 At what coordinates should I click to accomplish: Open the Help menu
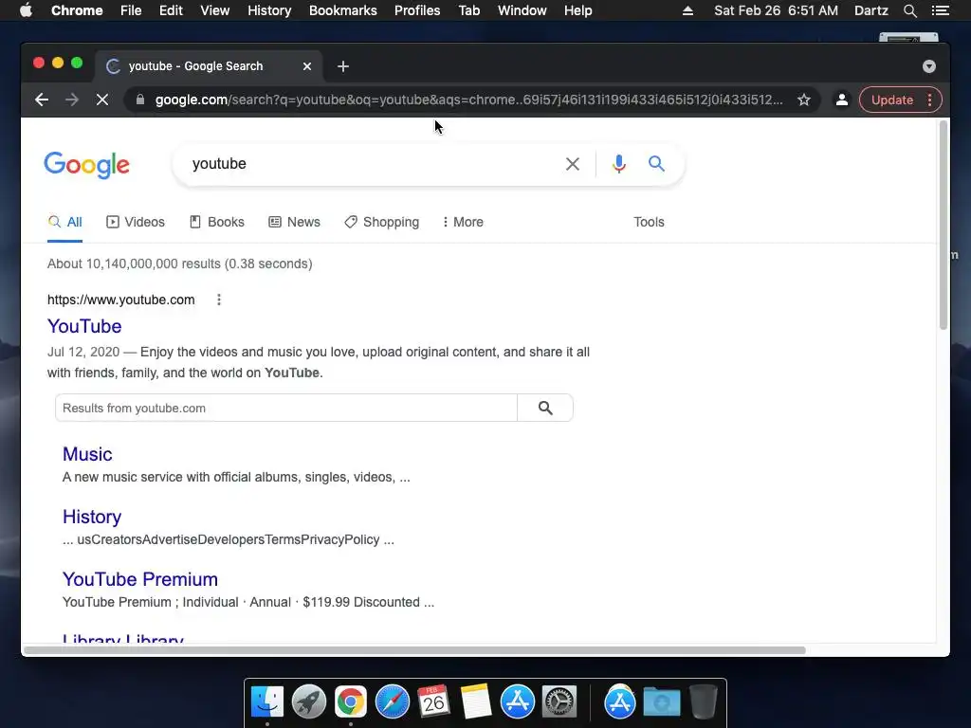577,10
